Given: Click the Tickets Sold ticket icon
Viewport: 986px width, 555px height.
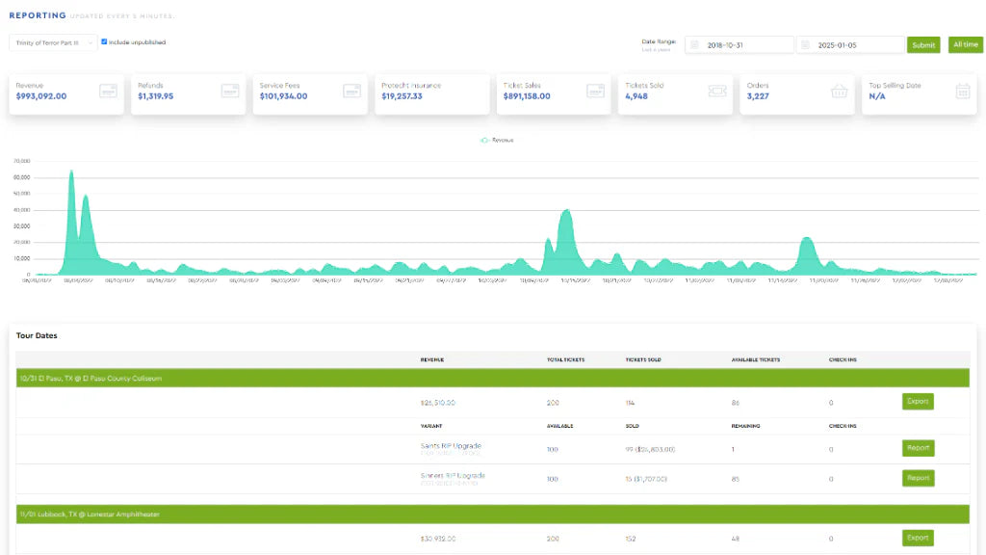Looking at the screenshot, I should click(717, 91).
